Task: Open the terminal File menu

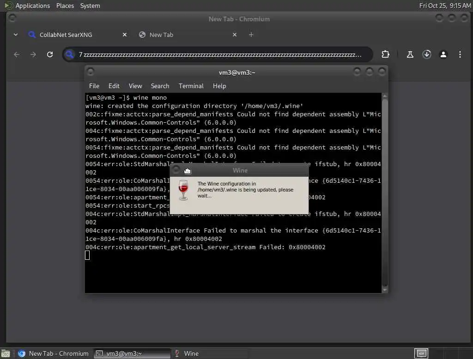Action: [x=94, y=86]
